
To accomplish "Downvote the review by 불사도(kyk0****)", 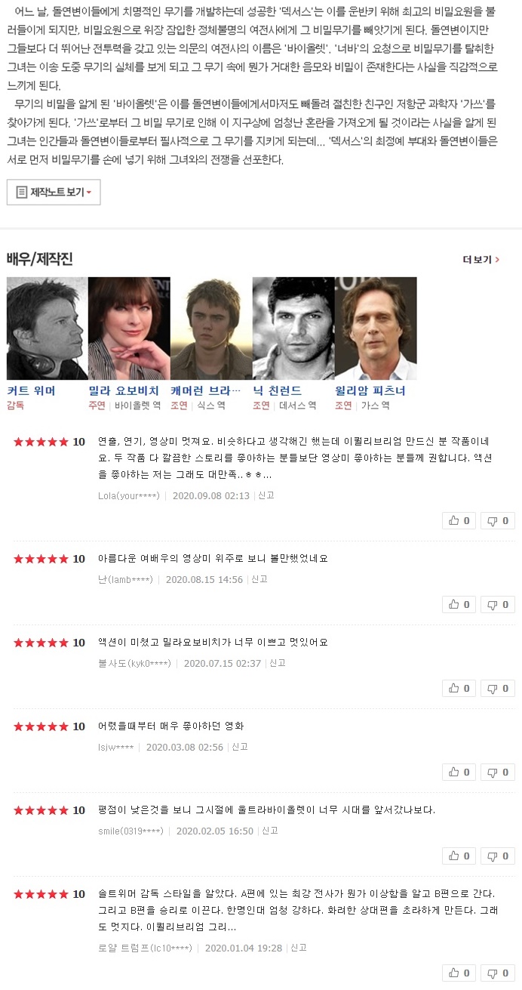I will pos(498,688).
